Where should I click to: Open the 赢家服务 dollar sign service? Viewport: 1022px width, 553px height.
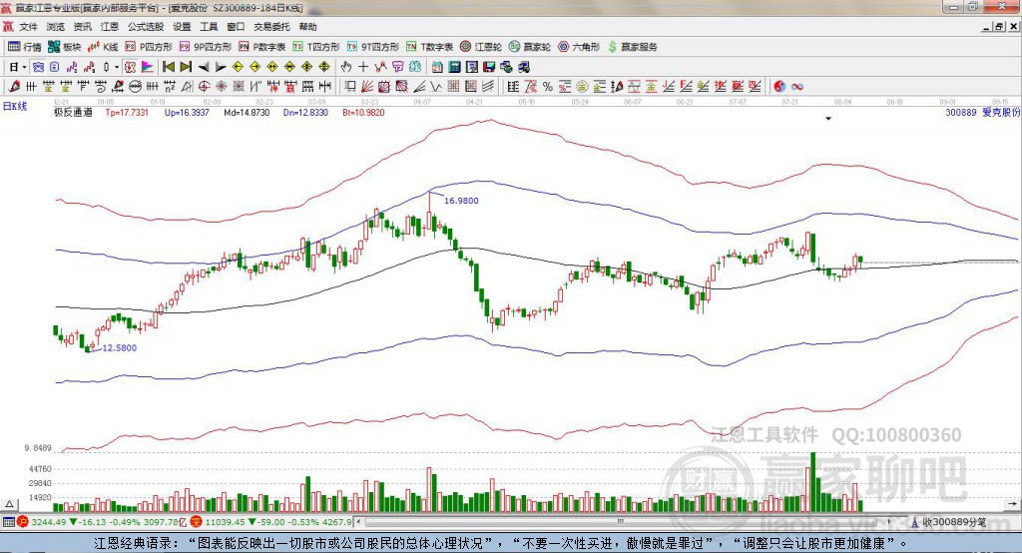pyautogui.click(x=632, y=47)
